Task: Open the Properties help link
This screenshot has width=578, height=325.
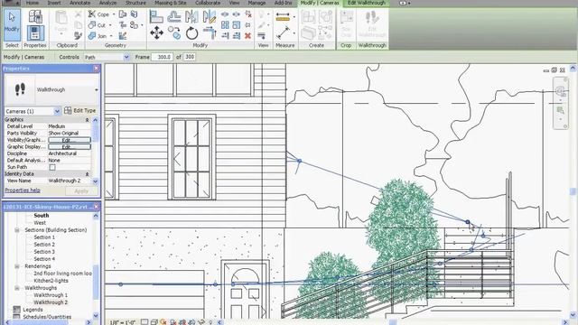Action: (23, 190)
